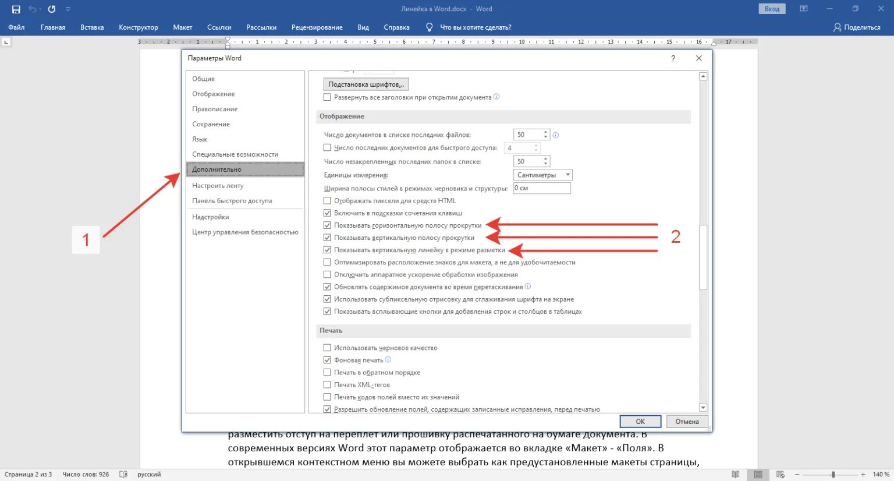Click the spell check status icon in status bar
Viewport: 894px width, 481px height.
[123, 475]
